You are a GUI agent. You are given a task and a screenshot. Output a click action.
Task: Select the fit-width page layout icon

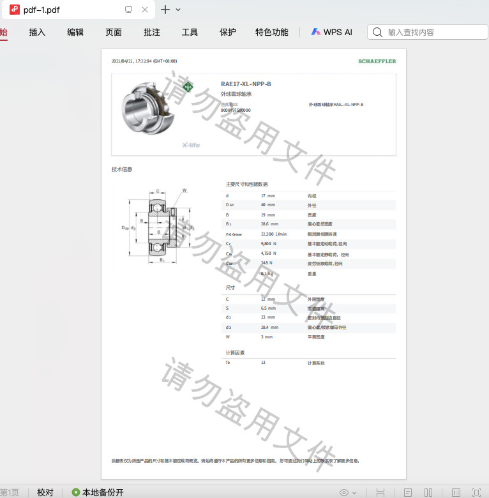pyautogui.click(x=380, y=493)
